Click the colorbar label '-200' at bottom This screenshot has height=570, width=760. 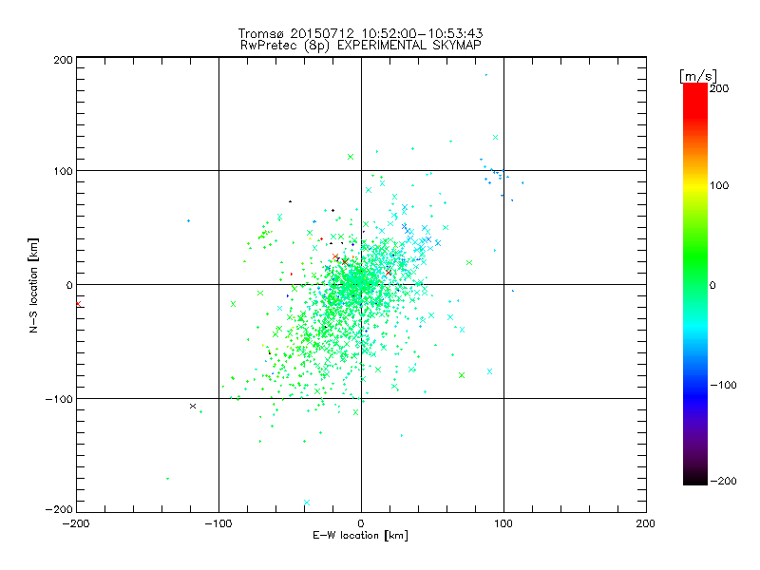(723, 481)
